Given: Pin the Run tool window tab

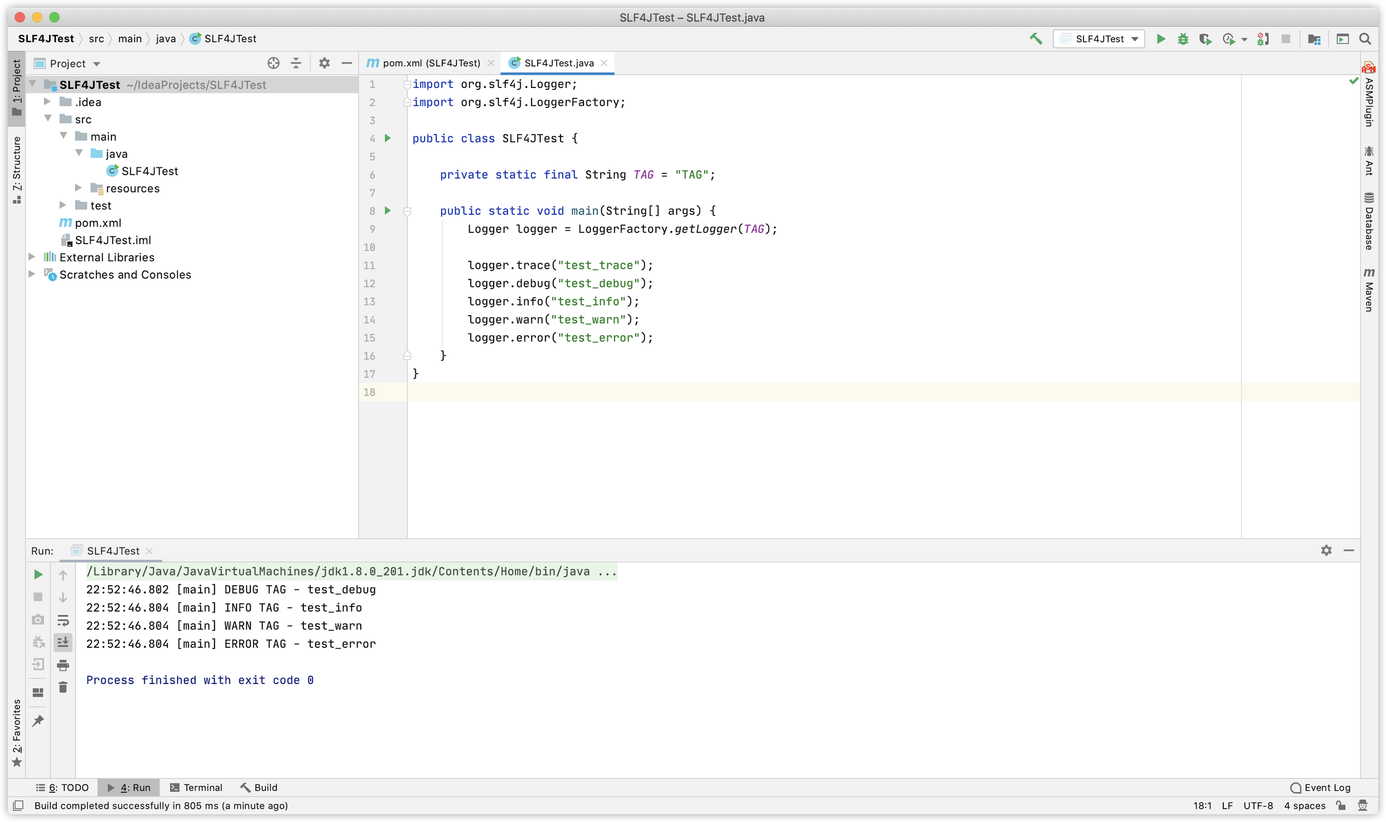Looking at the screenshot, I should [38, 720].
